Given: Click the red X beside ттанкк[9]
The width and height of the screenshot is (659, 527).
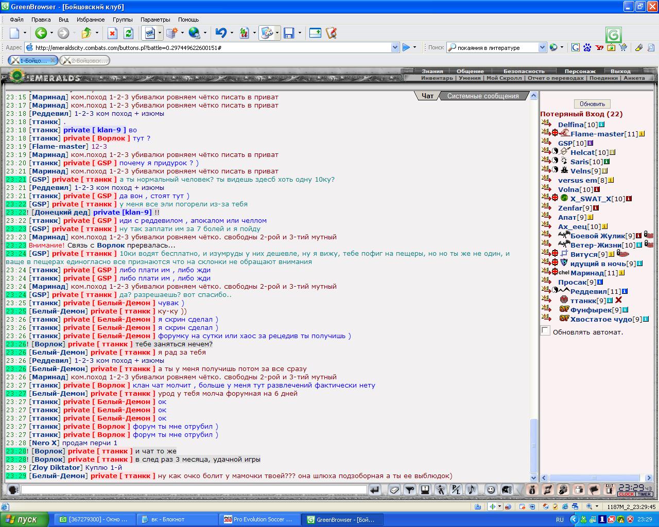Looking at the screenshot, I should click(x=619, y=300).
